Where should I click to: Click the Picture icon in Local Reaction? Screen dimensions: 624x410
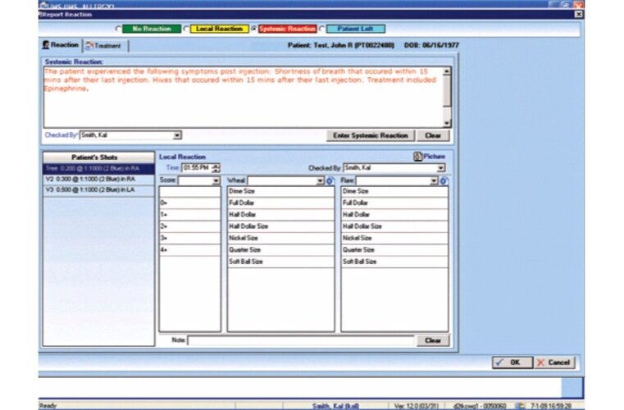pos(417,156)
